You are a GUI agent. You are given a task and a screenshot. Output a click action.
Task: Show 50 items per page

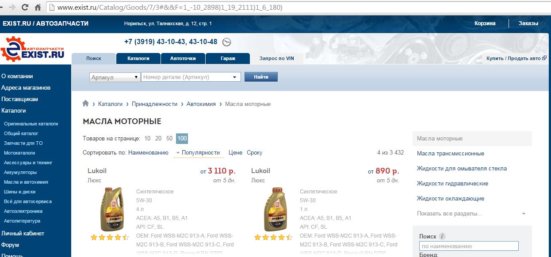point(169,139)
